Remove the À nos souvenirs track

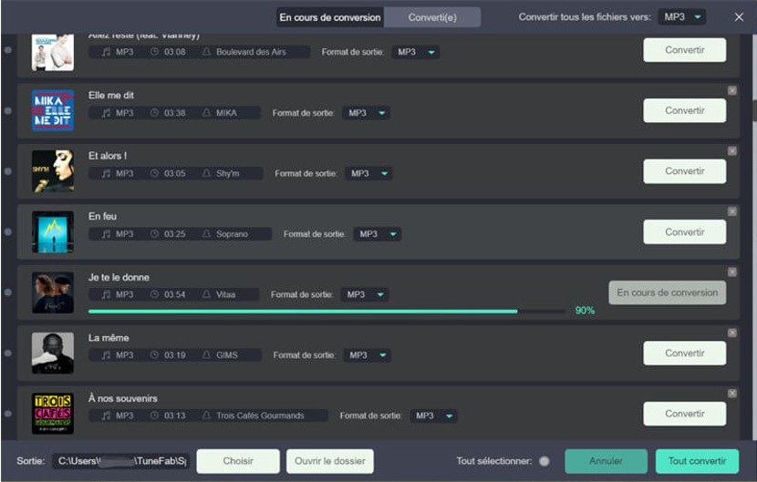tap(731, 394)
